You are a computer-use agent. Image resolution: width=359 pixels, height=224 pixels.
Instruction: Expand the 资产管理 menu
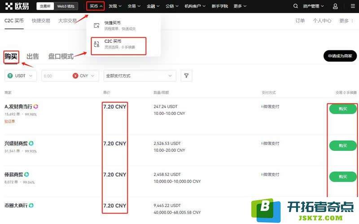pos(313,6)
